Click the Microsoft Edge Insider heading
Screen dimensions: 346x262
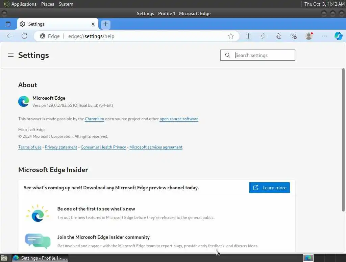click(x=53, y=170)
